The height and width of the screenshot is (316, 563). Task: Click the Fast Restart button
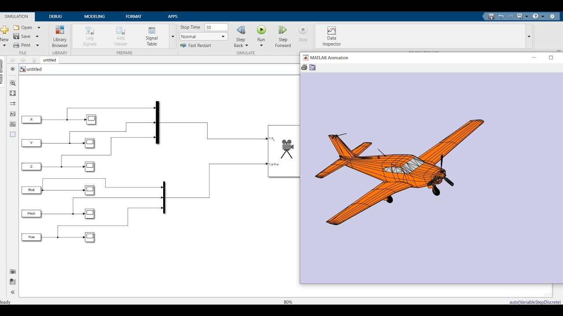coord(196,45)
